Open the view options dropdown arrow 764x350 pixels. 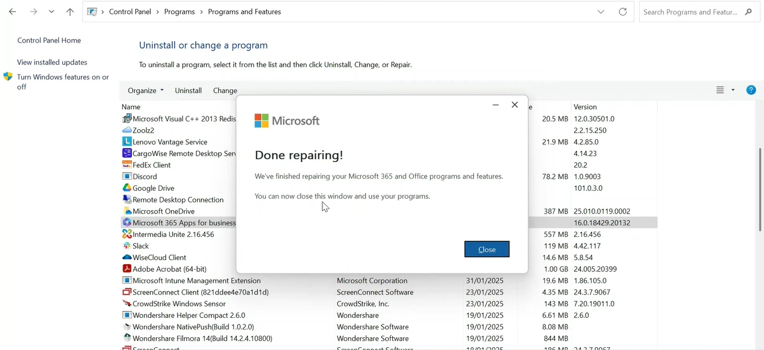click(733, 90)
